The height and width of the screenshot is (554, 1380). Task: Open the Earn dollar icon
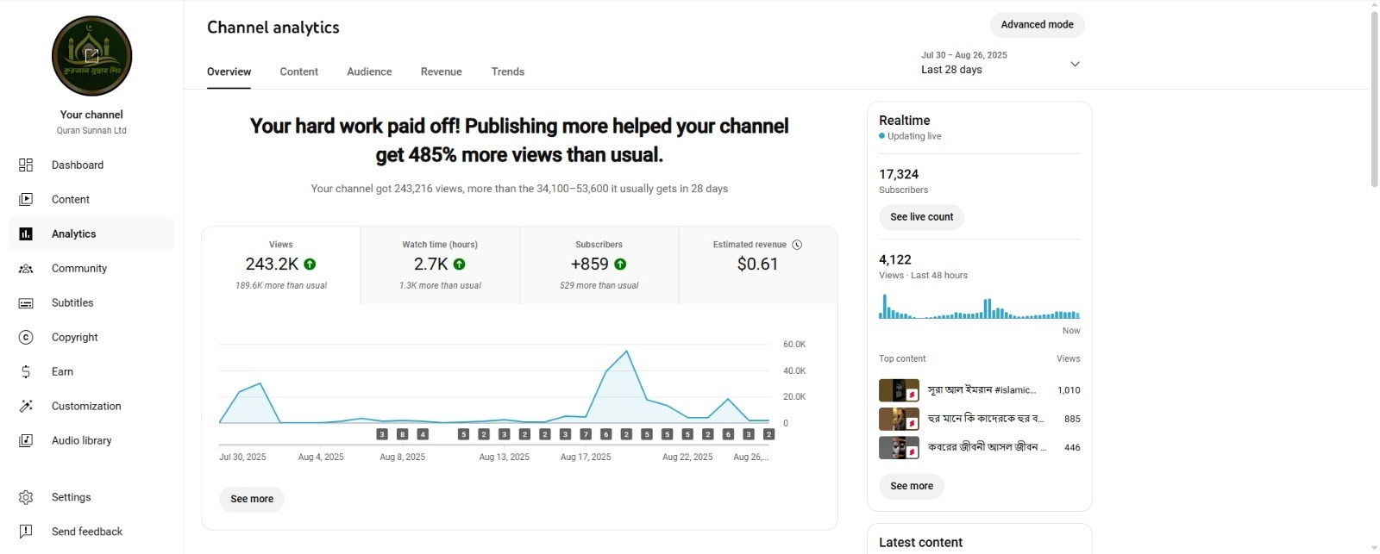(x=26, y=371)
